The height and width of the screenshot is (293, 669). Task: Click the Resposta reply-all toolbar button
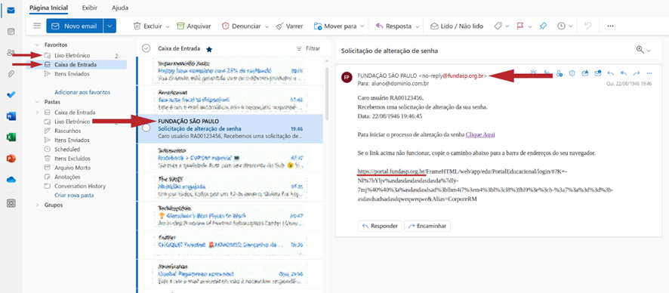click(393, 26)
